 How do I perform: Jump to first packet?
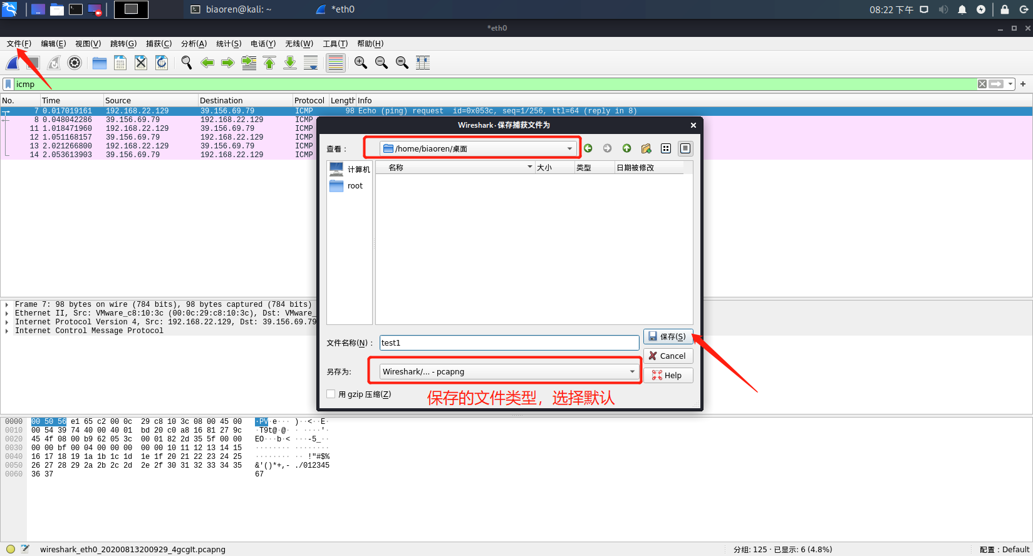tap(269, 63)
